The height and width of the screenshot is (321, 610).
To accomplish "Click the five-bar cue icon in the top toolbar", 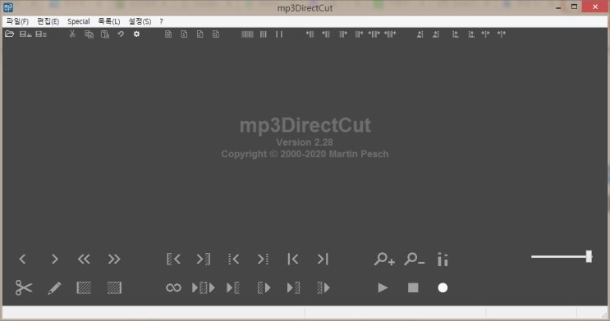I will tap(247, 34).
